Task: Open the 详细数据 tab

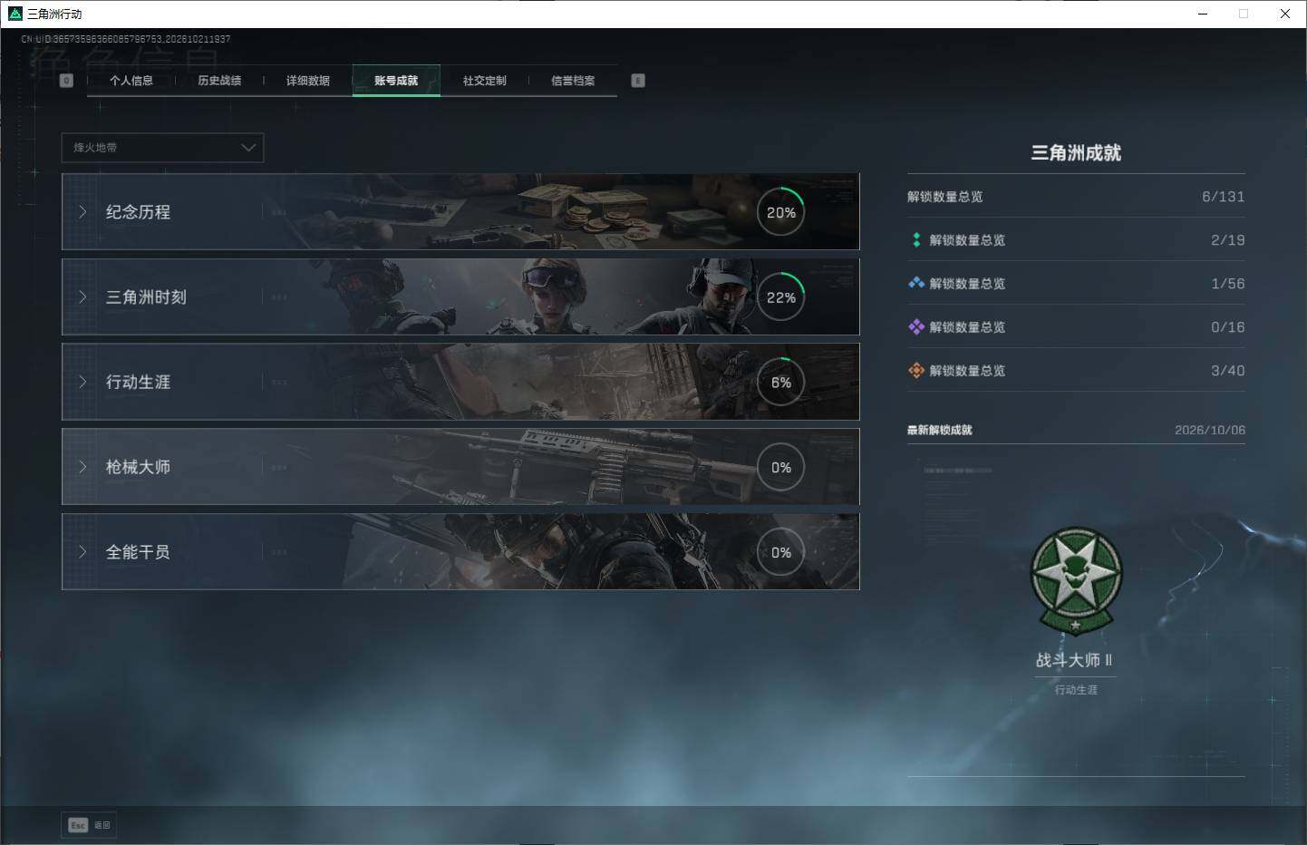Action: click(x=308, y=81)
